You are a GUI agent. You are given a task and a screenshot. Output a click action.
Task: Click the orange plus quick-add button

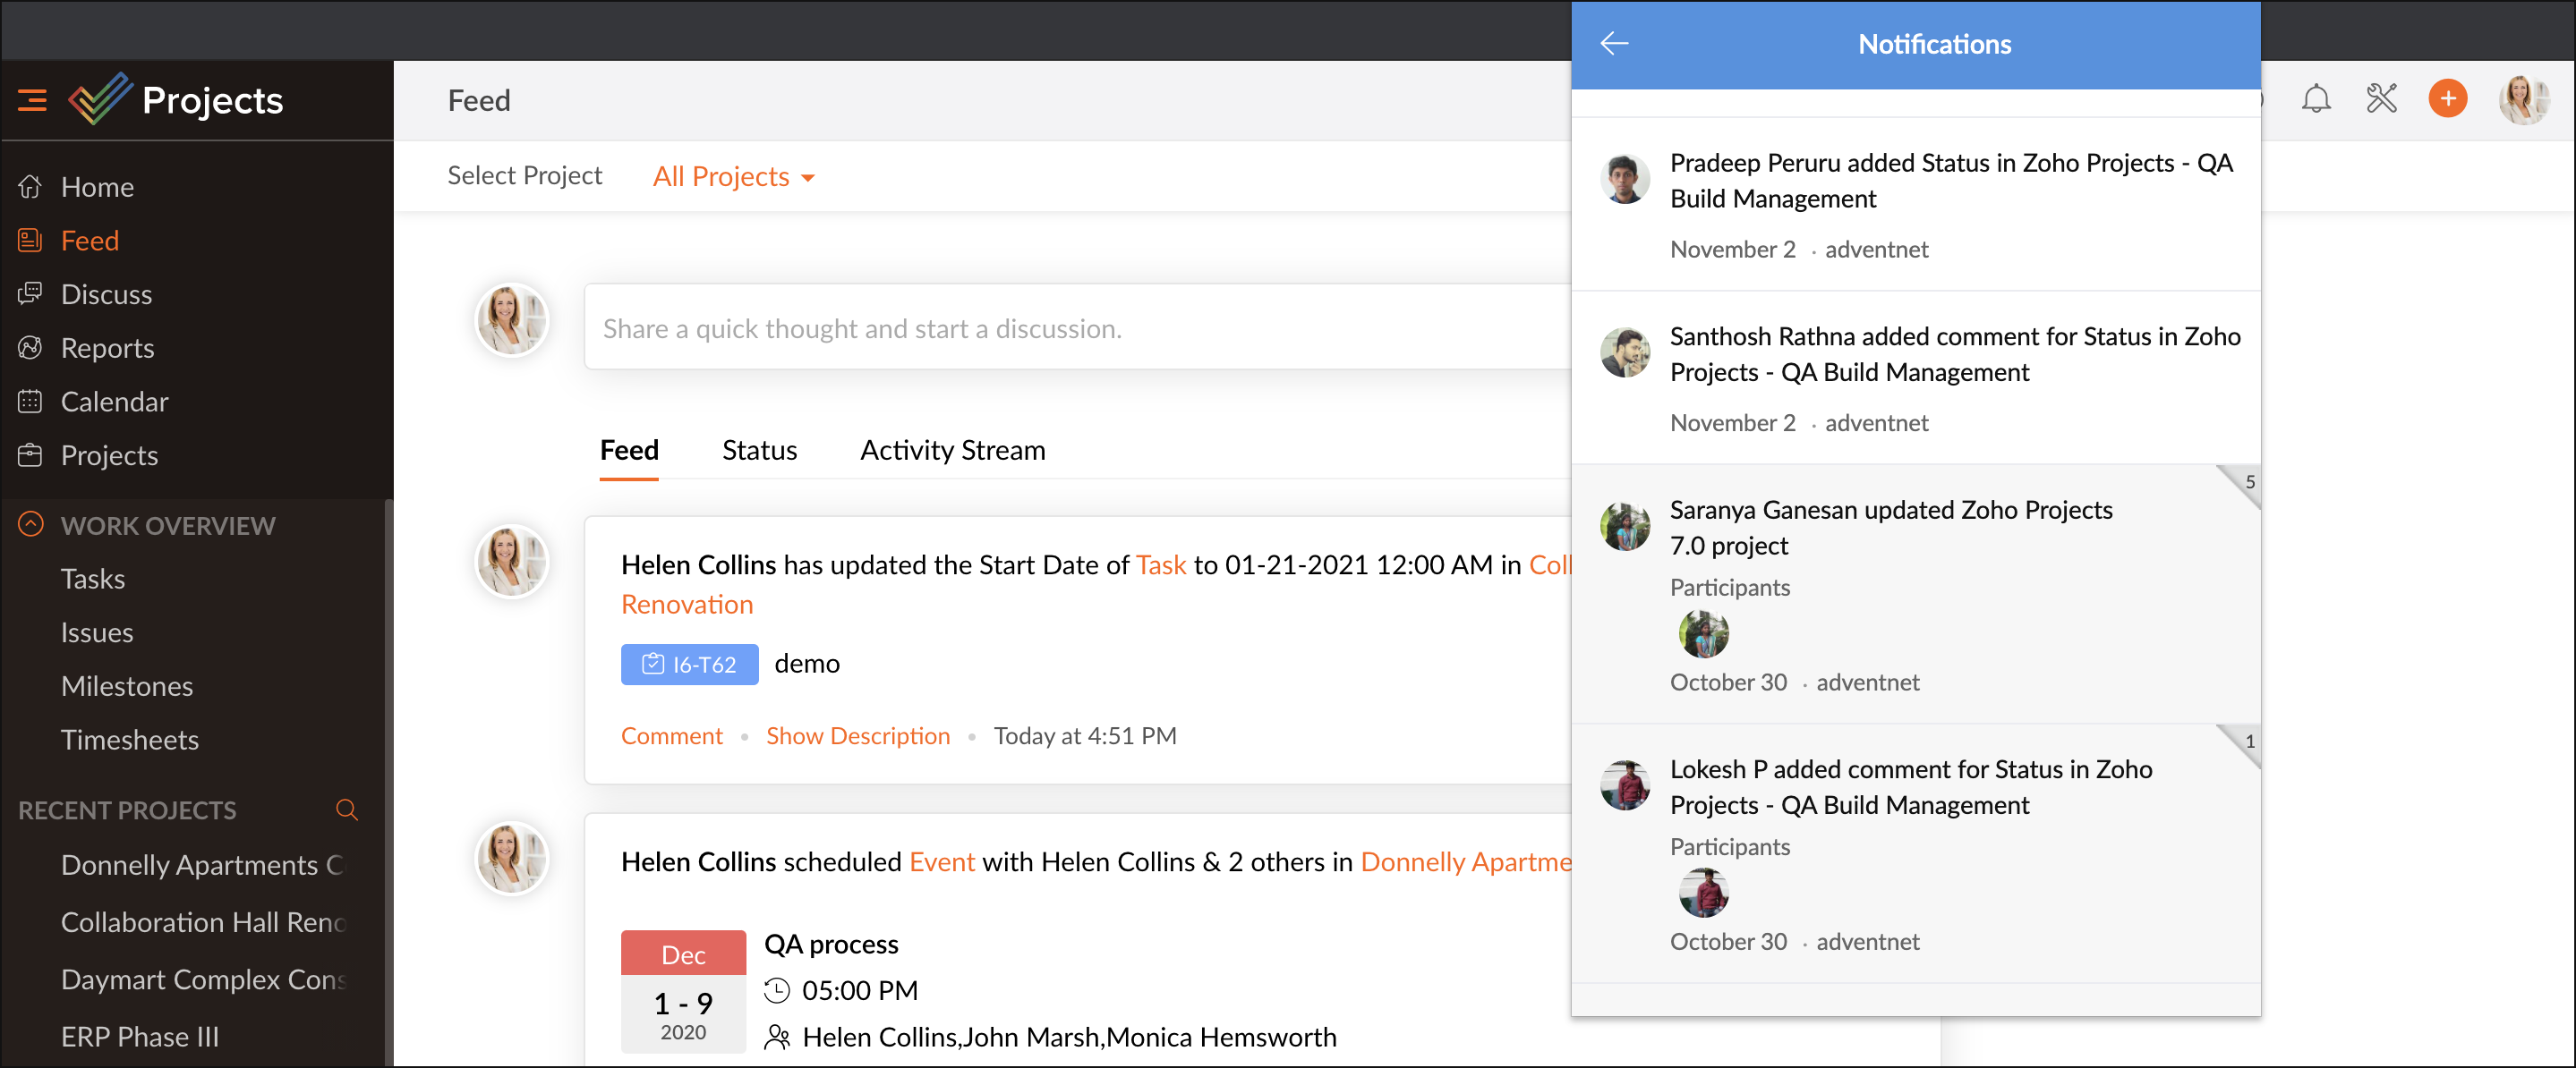[2447, 99]
